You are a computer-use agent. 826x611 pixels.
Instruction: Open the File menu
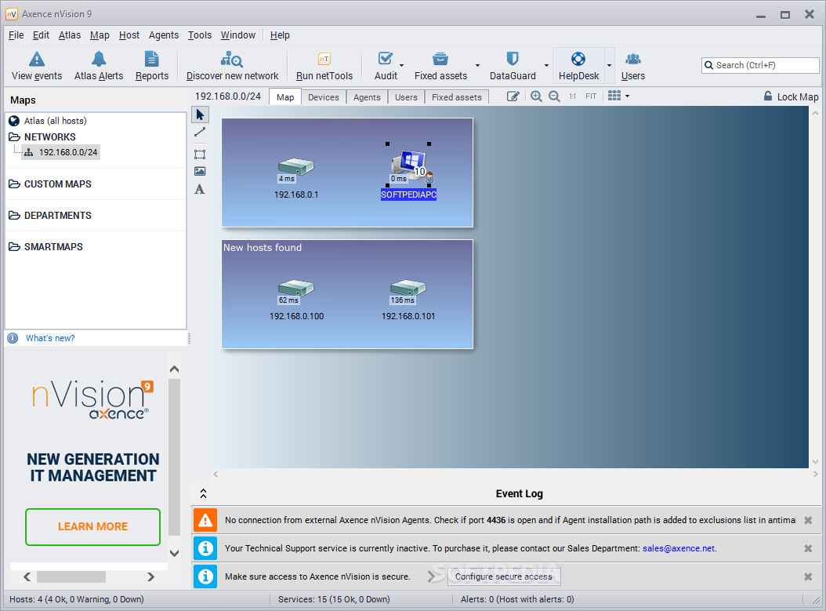[x=16, y=35]
